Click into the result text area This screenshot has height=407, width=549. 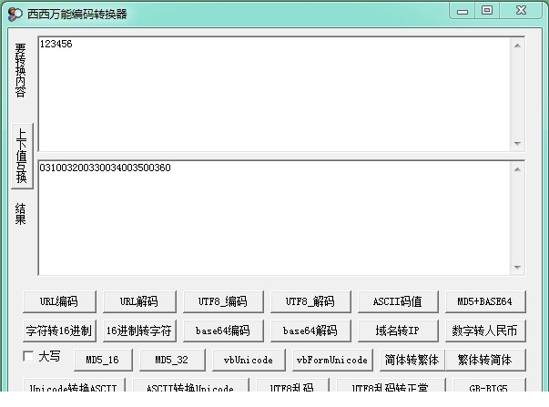pos(274,218)
